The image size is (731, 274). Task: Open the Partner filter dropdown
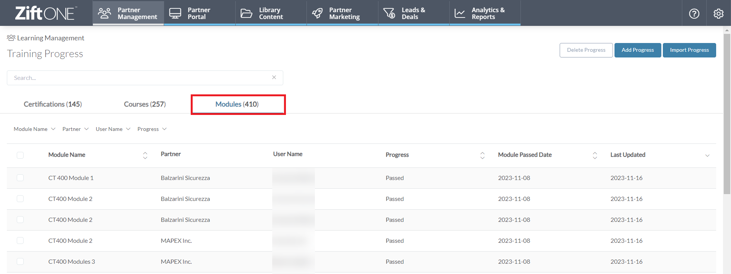coord(76,129)
